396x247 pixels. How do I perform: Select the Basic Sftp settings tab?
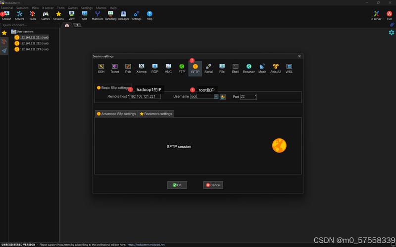(x=113, y=88)
